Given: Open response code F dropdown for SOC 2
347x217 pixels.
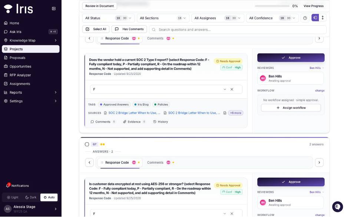Looking at the screenshot, I should (x=225, y=90).
